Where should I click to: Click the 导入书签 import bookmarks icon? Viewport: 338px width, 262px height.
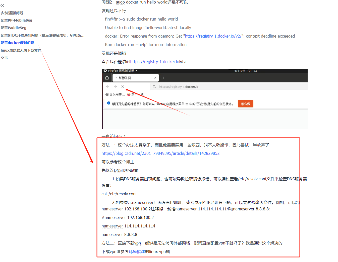pos(106,94)
